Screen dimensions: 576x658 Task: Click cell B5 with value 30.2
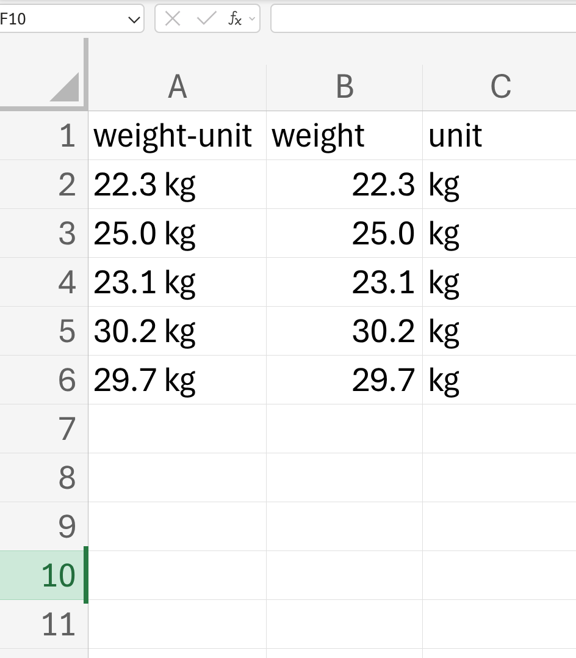[x=345, y=331]
